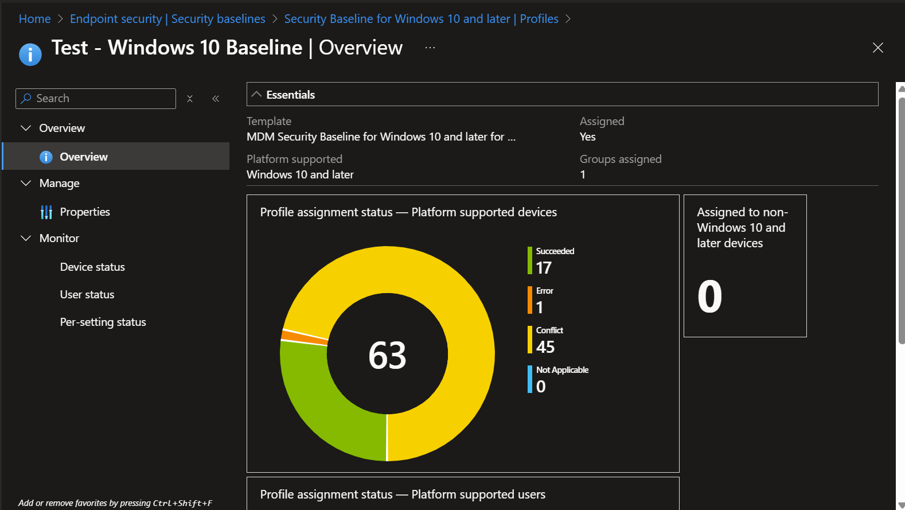Open the ellipsis more options menu

[430, 48]
